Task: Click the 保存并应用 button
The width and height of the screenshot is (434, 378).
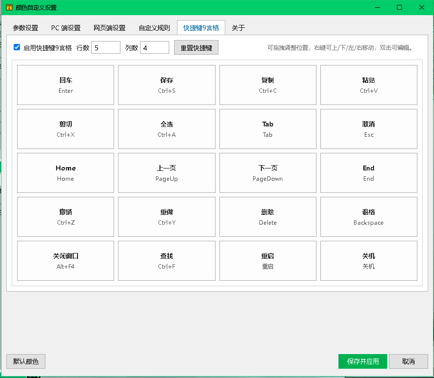Action: click(x=363, y=361)
